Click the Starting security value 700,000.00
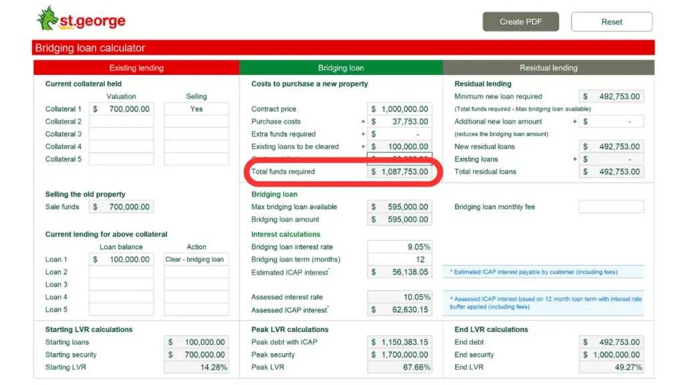 pyautogui.click(x=196, y=354)
